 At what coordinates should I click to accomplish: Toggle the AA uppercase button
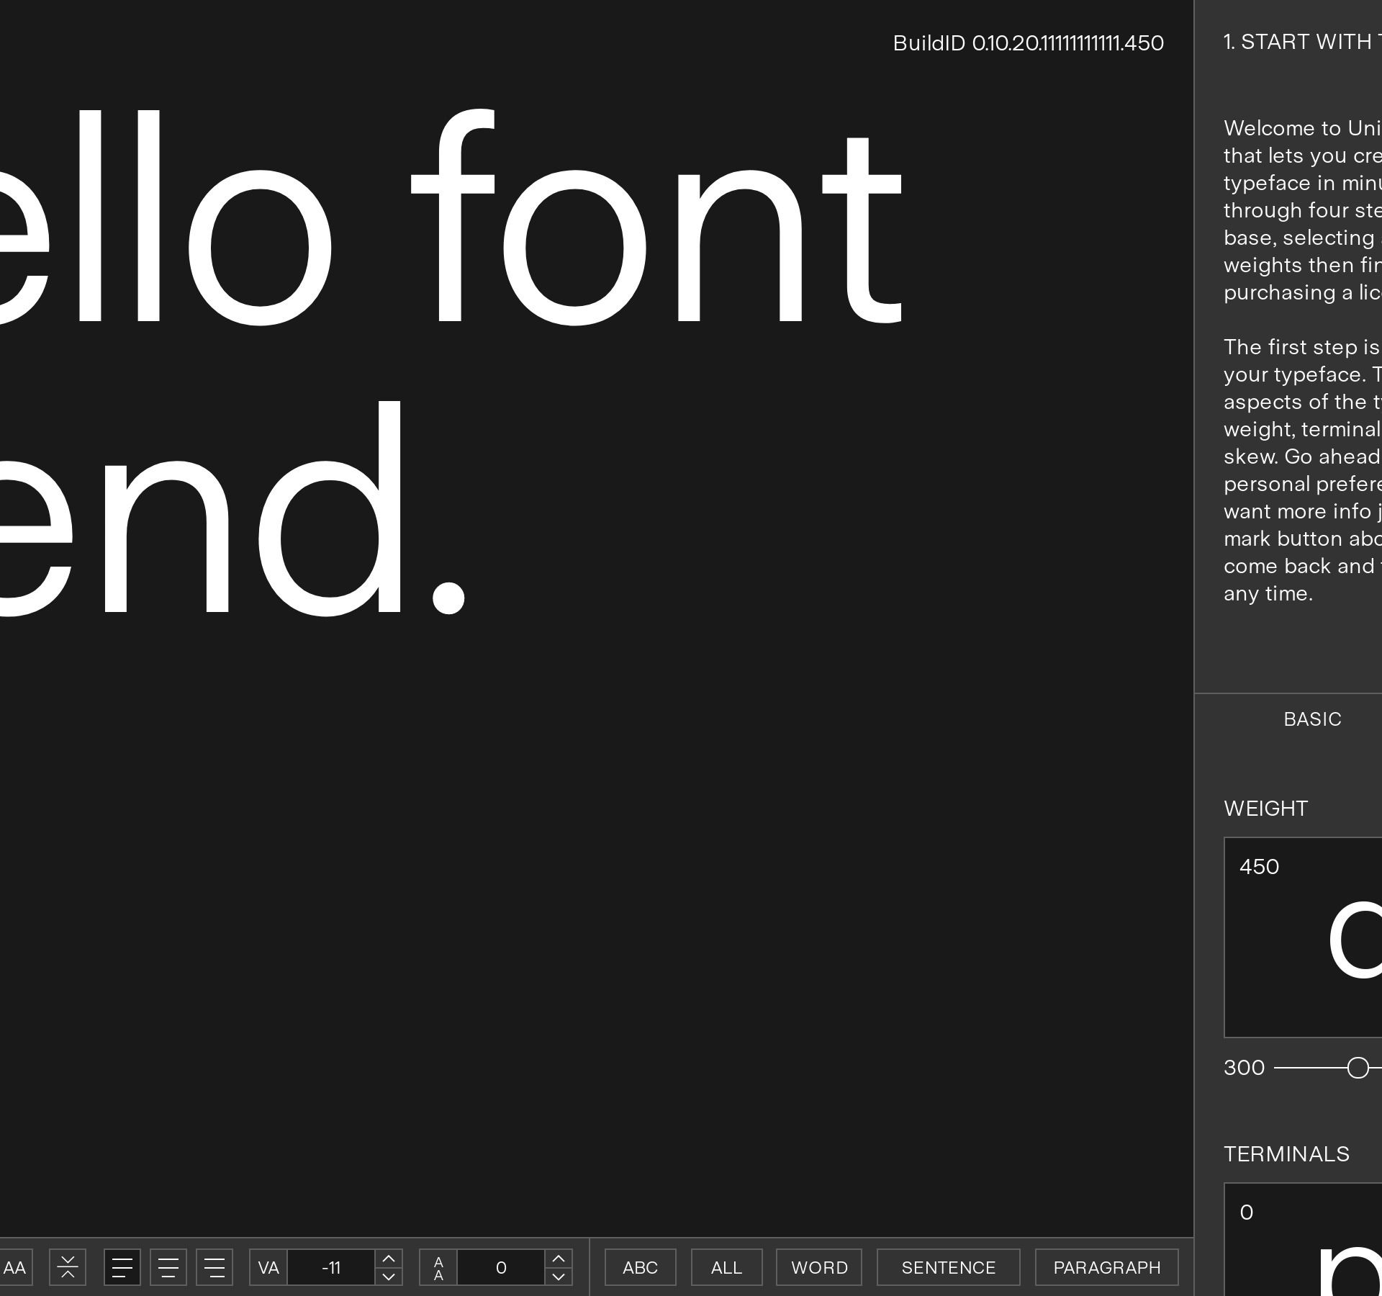pyautogui.click(x=15, y=1267)
